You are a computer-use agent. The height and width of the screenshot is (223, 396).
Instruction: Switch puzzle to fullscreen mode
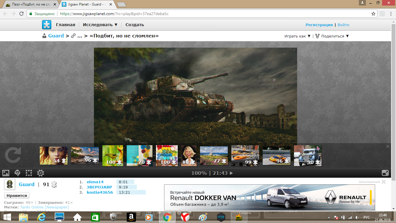pos(385,173)
